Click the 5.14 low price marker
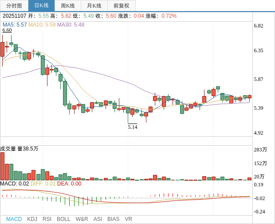This screenshot has height=224, width=275. coord(133,127)
